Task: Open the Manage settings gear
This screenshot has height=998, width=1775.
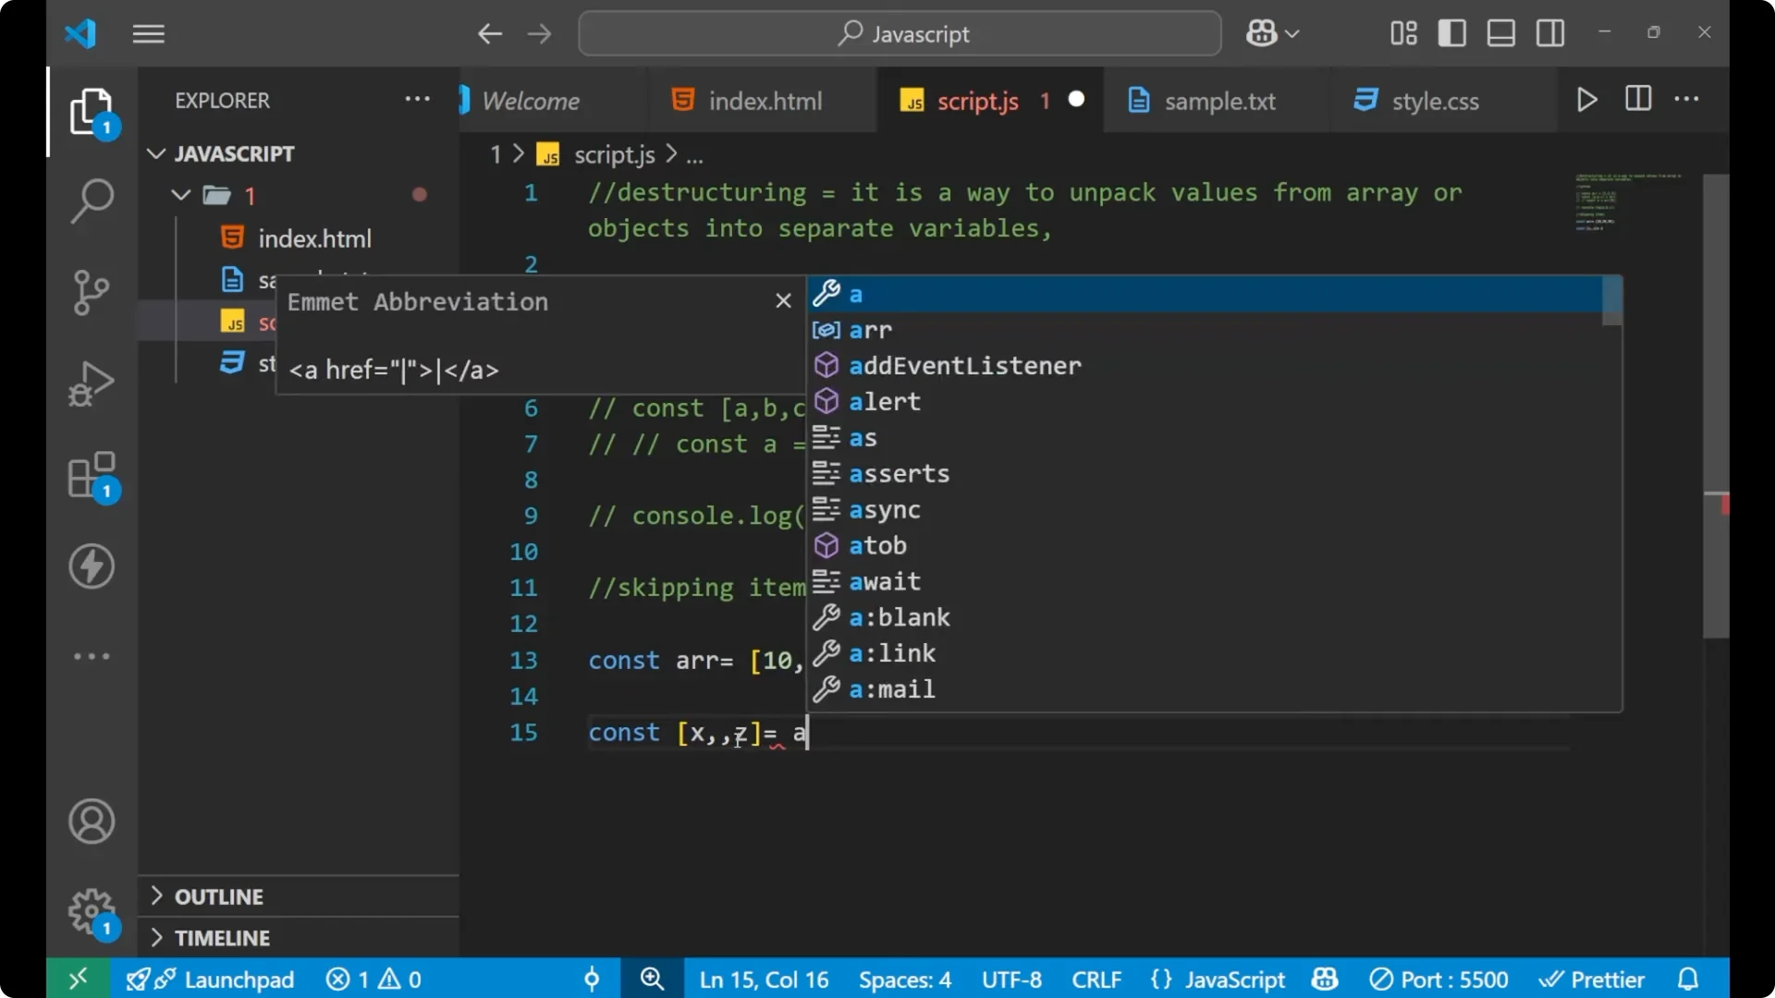Action: point(91,910)
